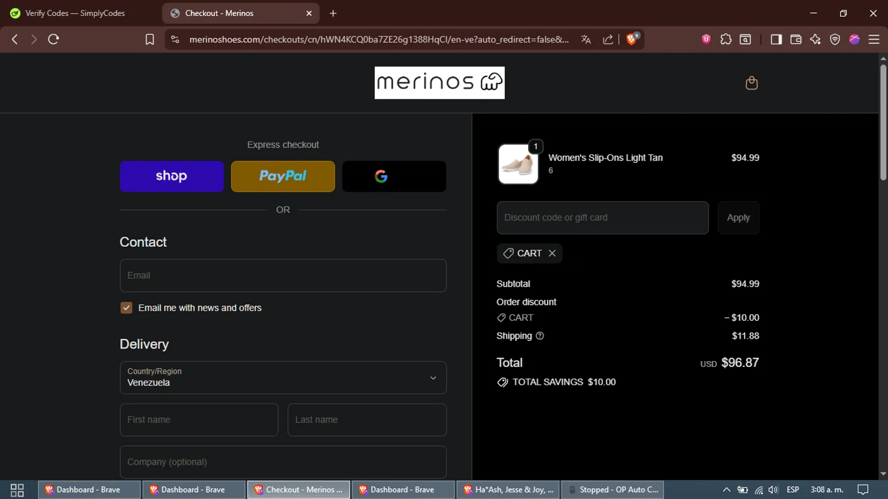Reload the checkout page
The image size is (888, 499).
[53, 39]
